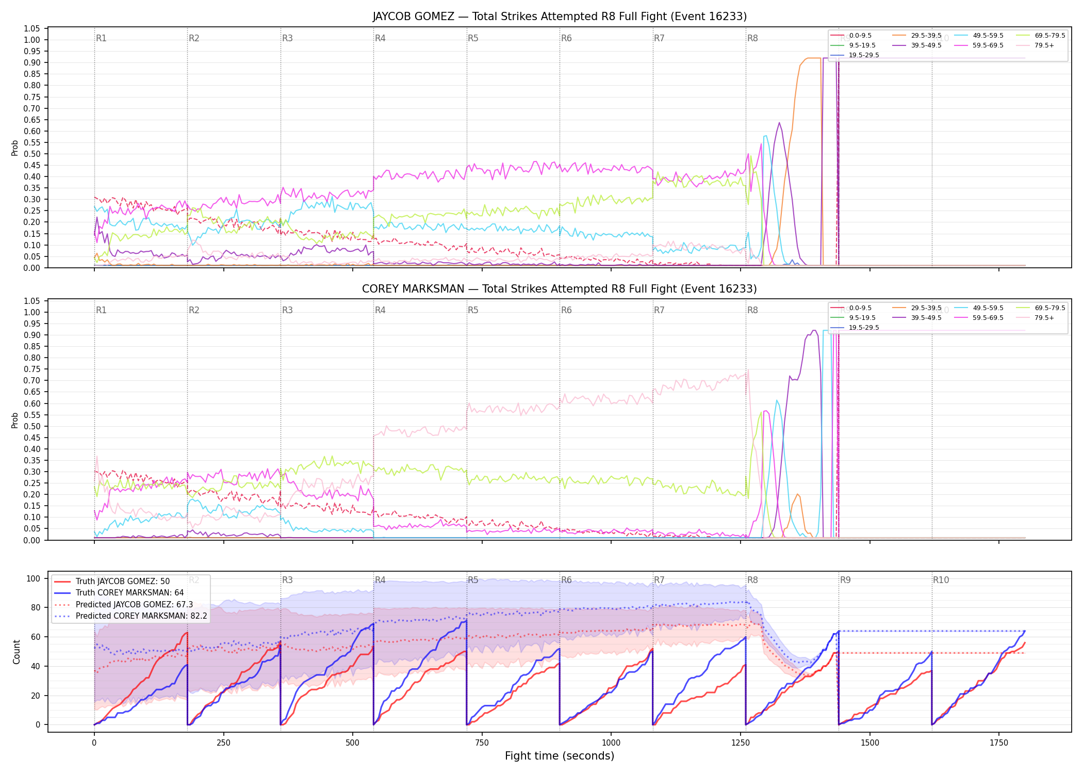
Task: Click '1.05' tick on Gomez Prob axis
Action: [x=32, y=29]
